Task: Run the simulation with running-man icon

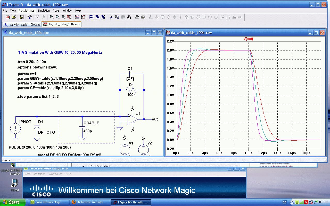Action: click(x=38, y=17)
